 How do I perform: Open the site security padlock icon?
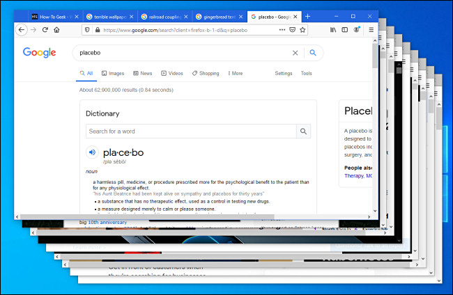point(98,30)
